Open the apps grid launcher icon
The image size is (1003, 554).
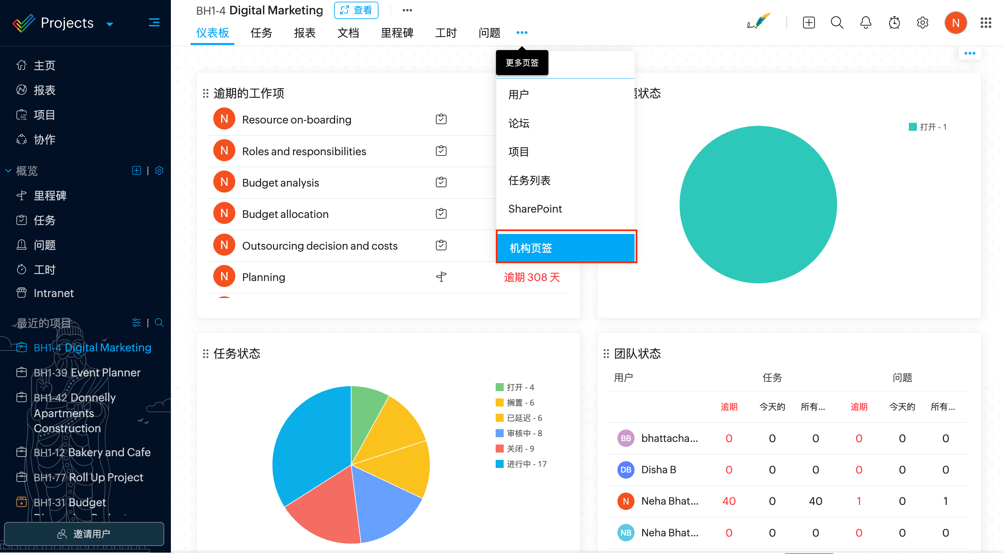click(985, 23)
